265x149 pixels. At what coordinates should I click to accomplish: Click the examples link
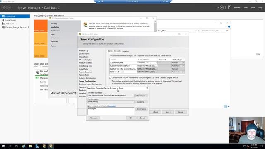click(x=112, y=106)
